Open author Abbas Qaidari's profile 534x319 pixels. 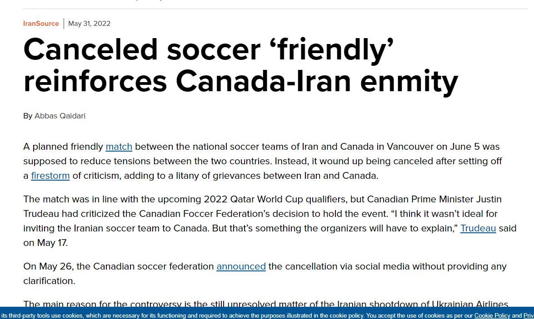tap(60, 116)
